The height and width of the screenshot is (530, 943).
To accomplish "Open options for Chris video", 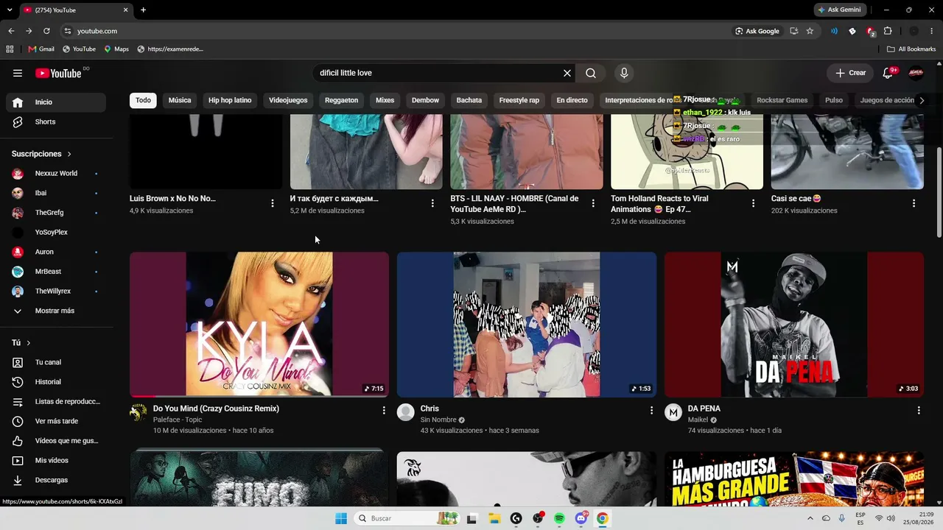I will tap(651, 410).
